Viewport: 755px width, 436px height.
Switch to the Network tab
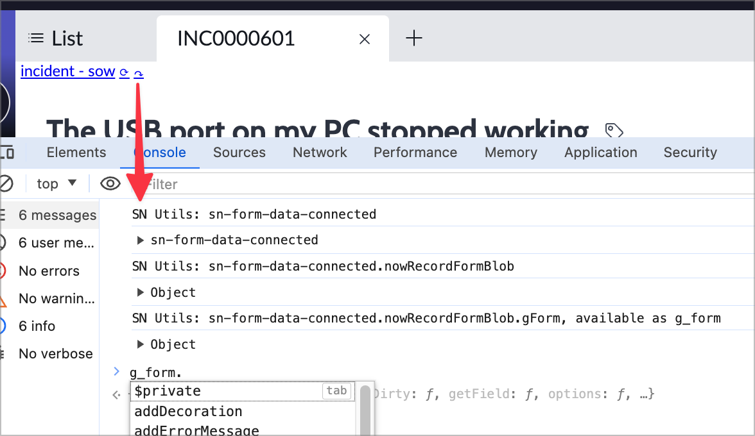tap(320, 153)
